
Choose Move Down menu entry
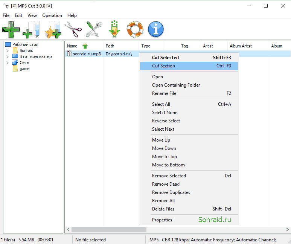click(189, 148)
